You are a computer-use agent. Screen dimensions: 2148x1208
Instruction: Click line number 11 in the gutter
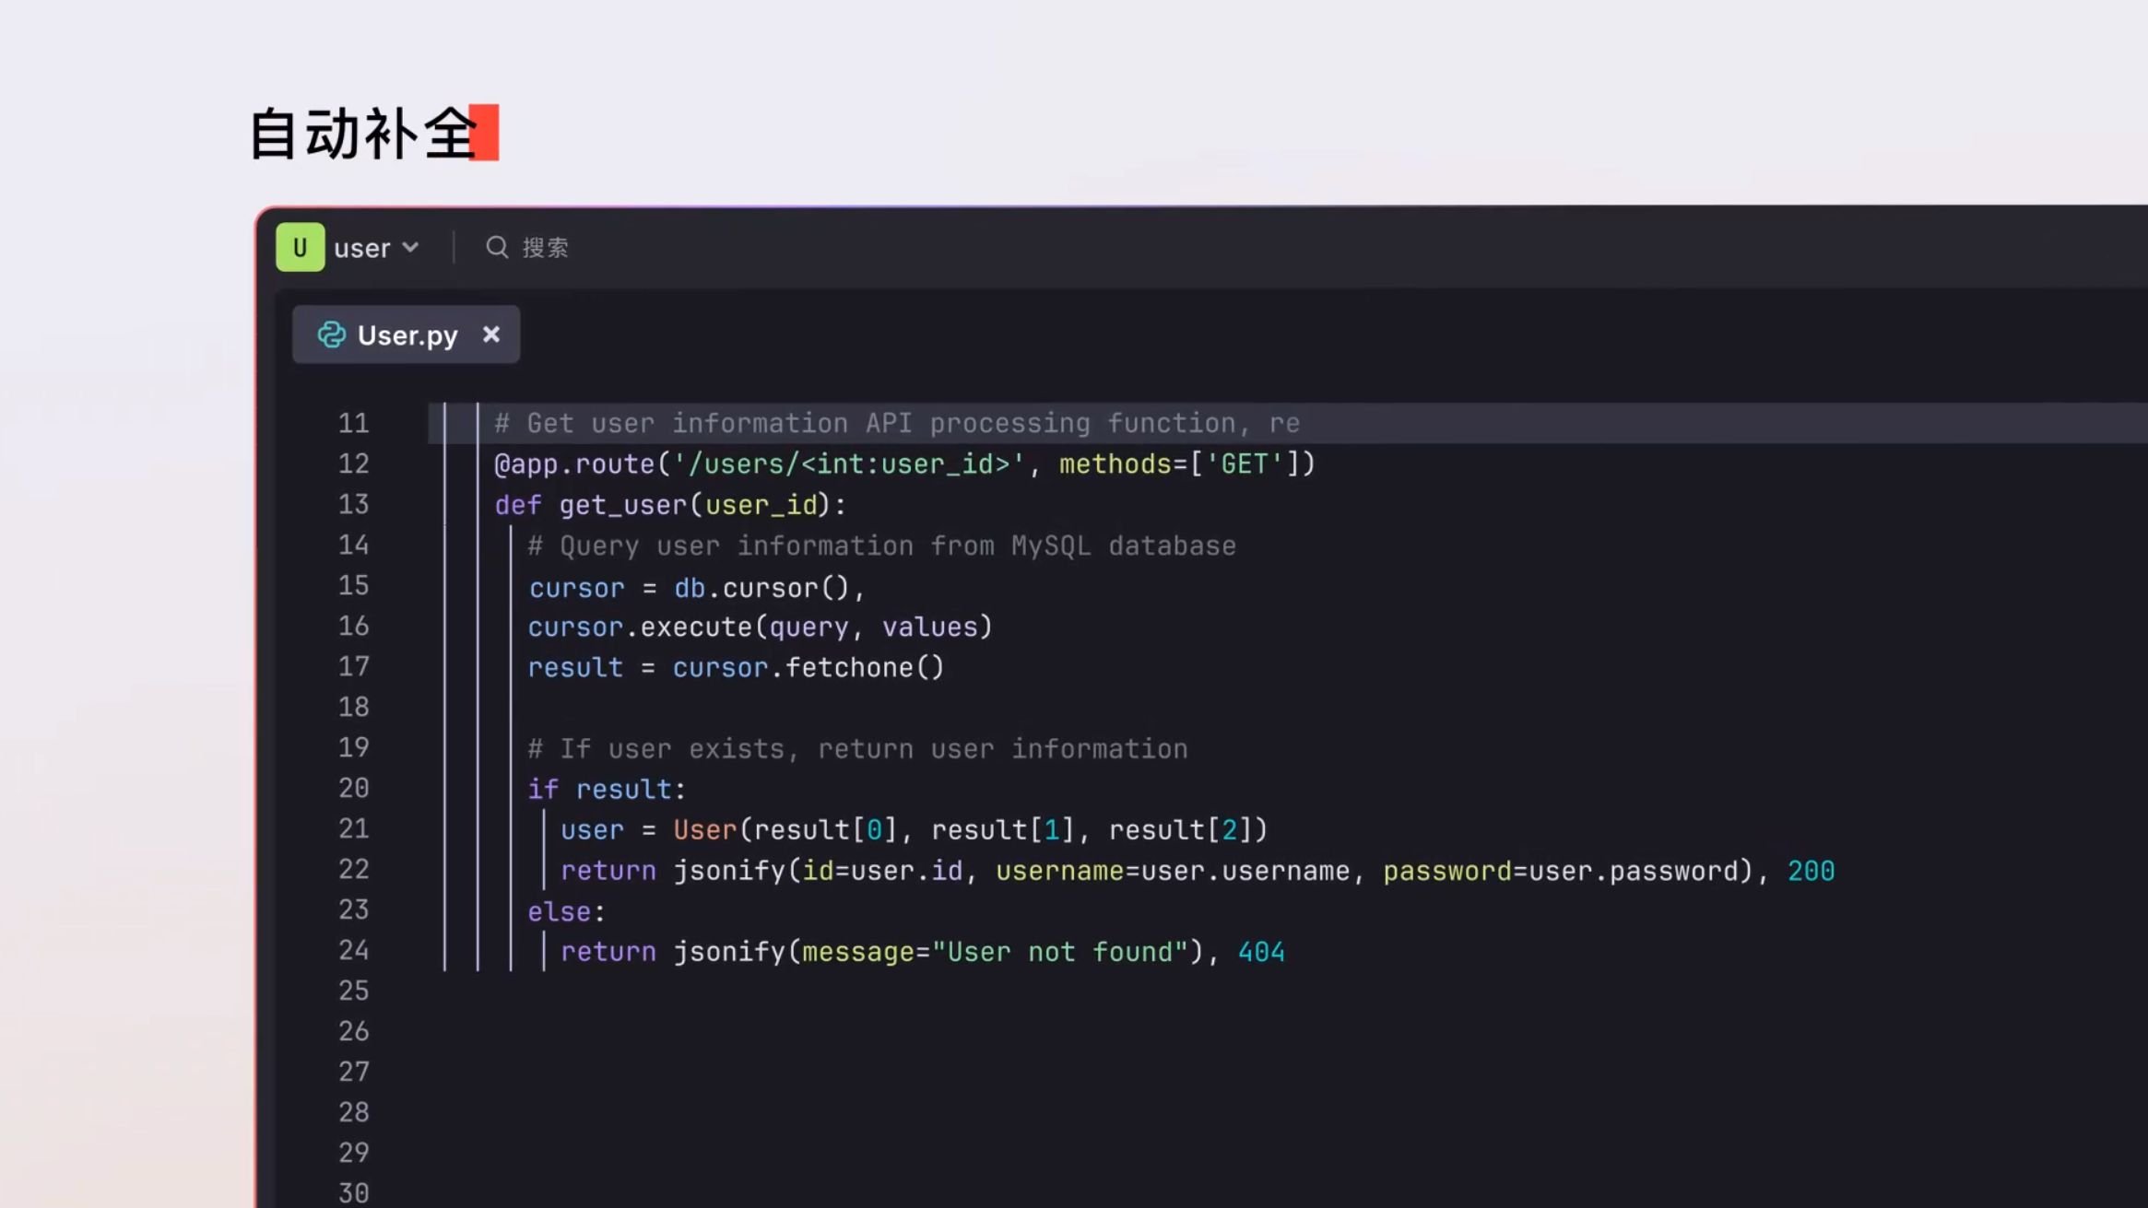pyautogui.click(x=353, y=423)
